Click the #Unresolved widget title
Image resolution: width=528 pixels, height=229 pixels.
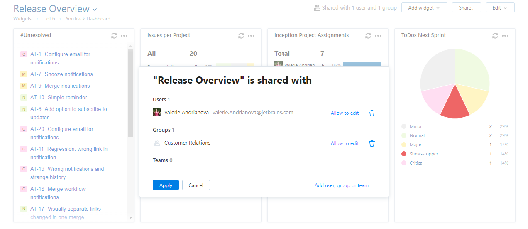pos(36,35)
